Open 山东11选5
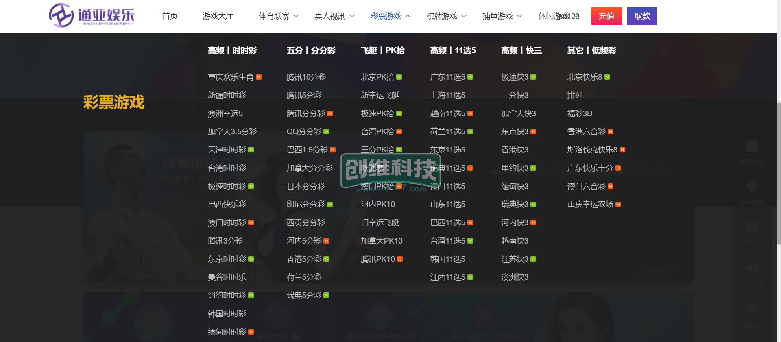 (x=448, y=204)
